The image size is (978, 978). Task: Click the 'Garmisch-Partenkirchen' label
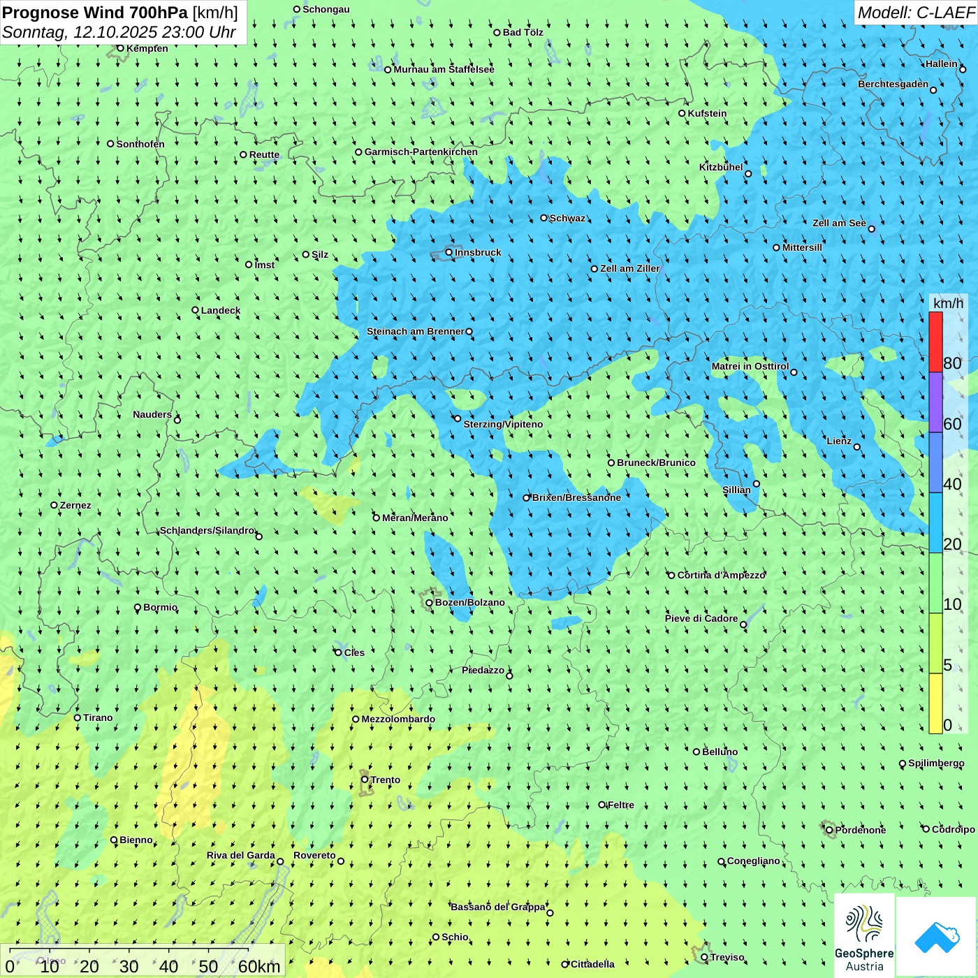pyautogui.click(x=421, y=152)
